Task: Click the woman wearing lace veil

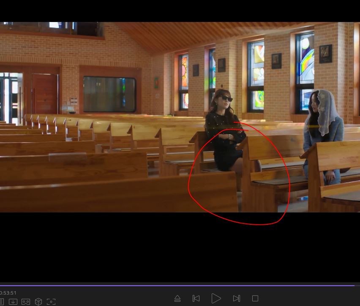Action: click(322, 127)
